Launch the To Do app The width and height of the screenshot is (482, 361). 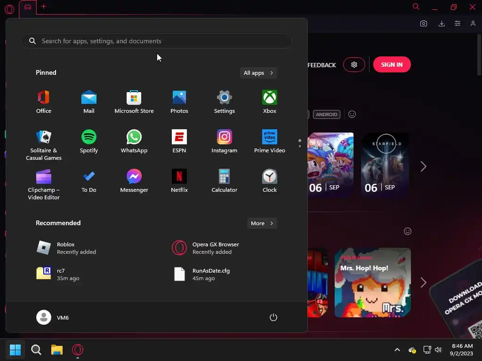(x=89, y=181)
